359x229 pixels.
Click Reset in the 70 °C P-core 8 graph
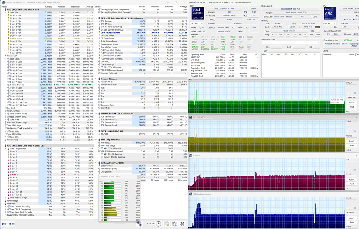[x=352, y=184]
